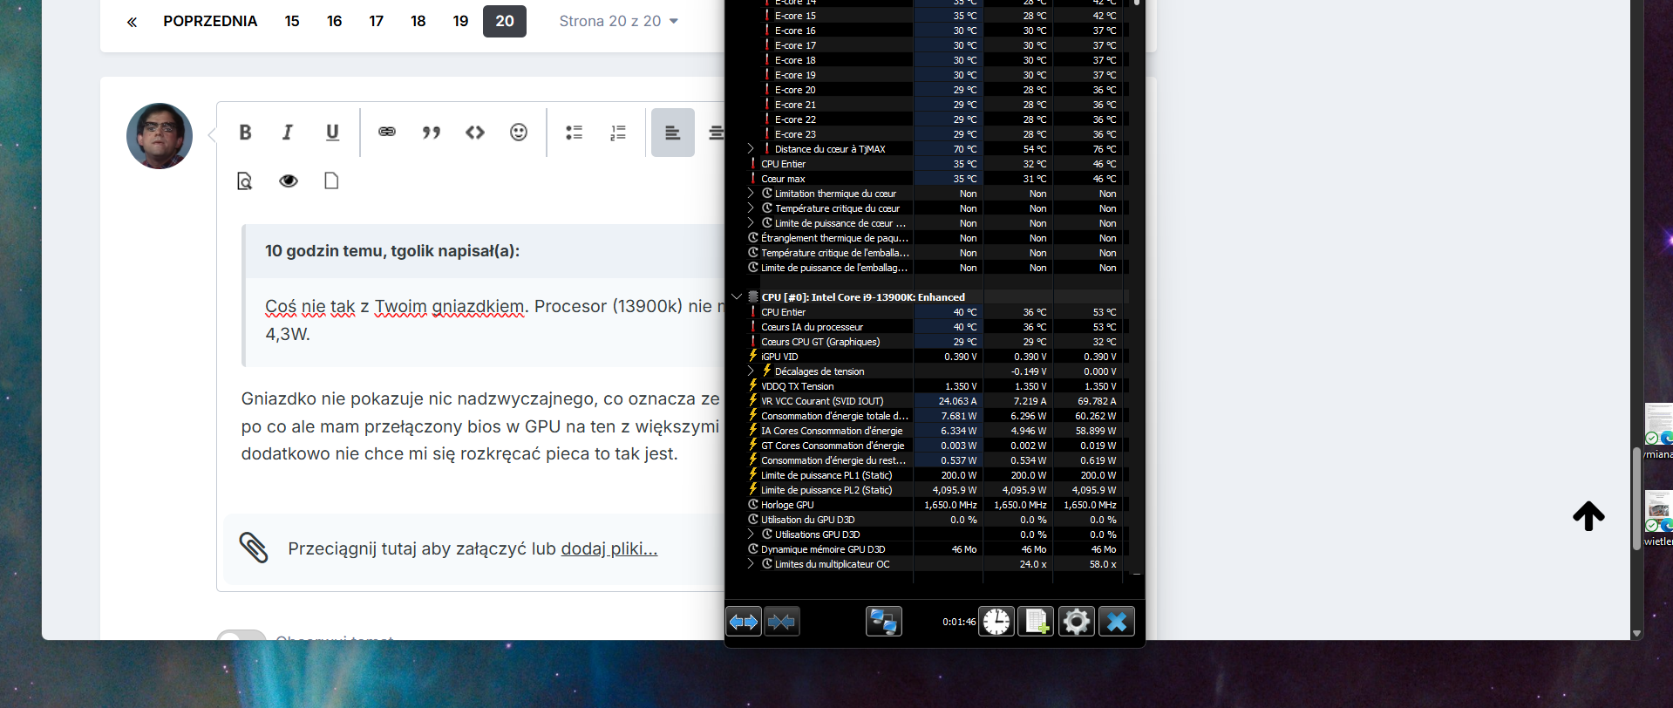Image resolution: width=1673 pixels, height=708 pixels.
Task: Go to the first page via the double-chevron
Action: [132, 22]
